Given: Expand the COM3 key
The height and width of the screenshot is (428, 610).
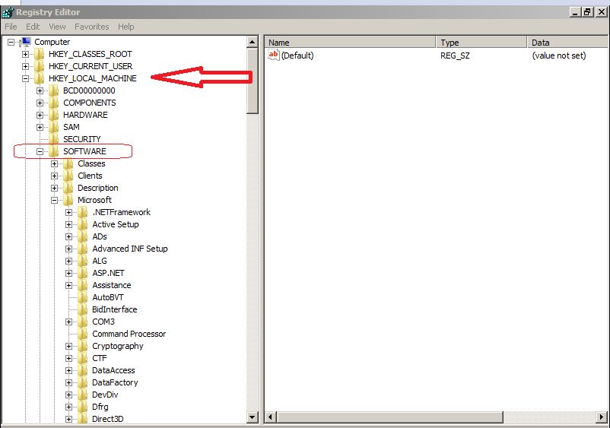Looking at the screenshot, I should (x=69, y=322).
